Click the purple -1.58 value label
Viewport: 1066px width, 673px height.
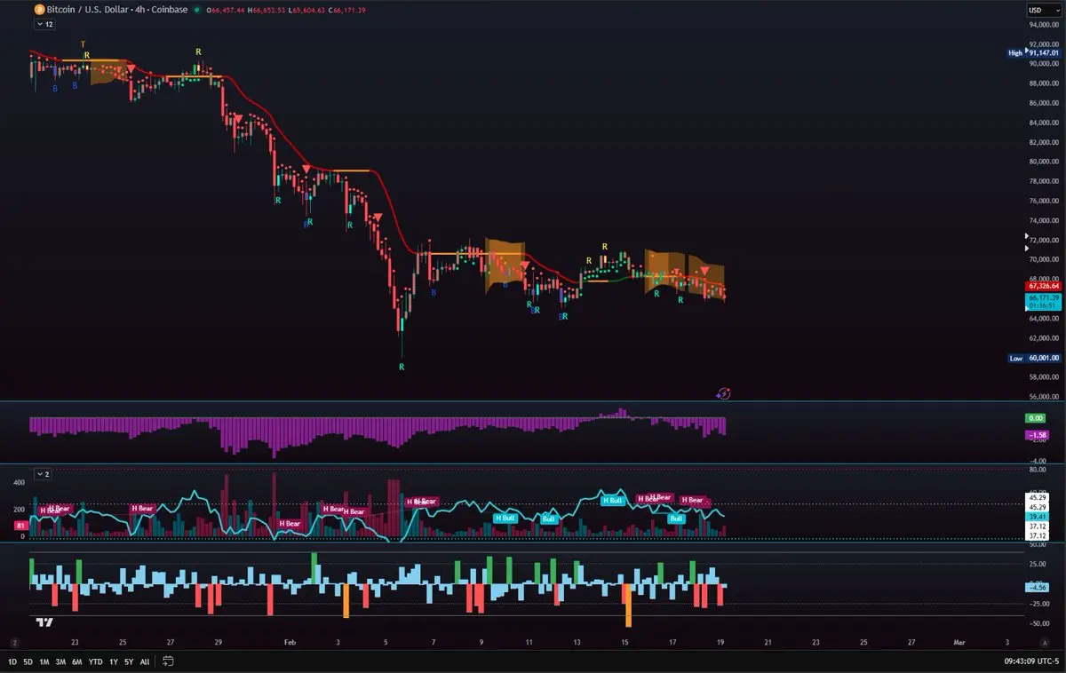(x=1037, y=435)
